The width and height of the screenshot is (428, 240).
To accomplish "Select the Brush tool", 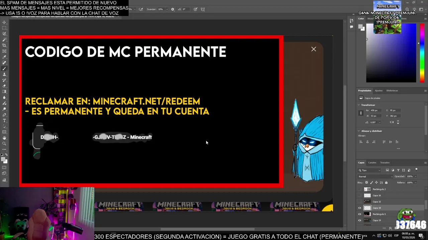I will (4, 68).
